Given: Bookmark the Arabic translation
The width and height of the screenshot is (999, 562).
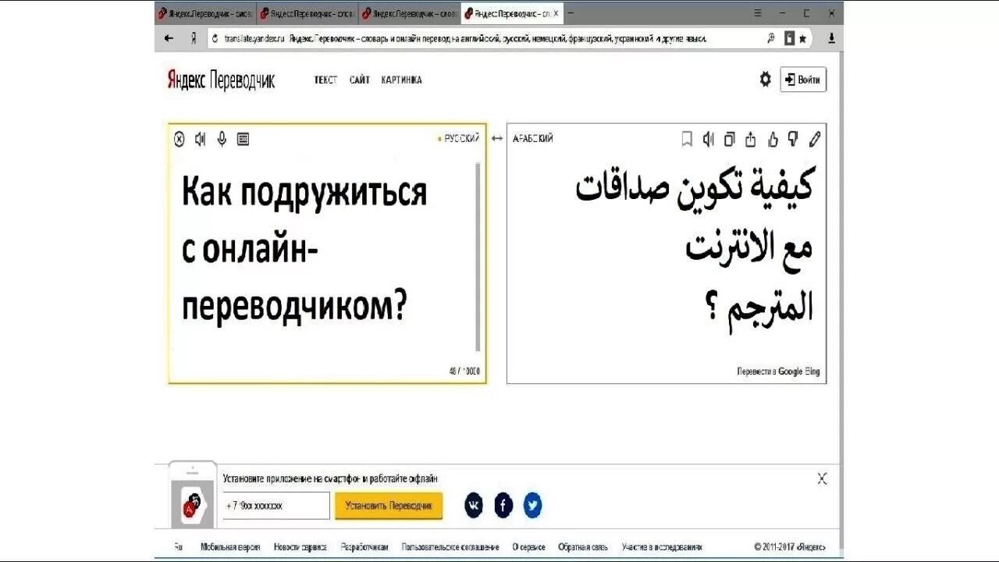Looking at the screenshot, I should [x=687, y=139].
